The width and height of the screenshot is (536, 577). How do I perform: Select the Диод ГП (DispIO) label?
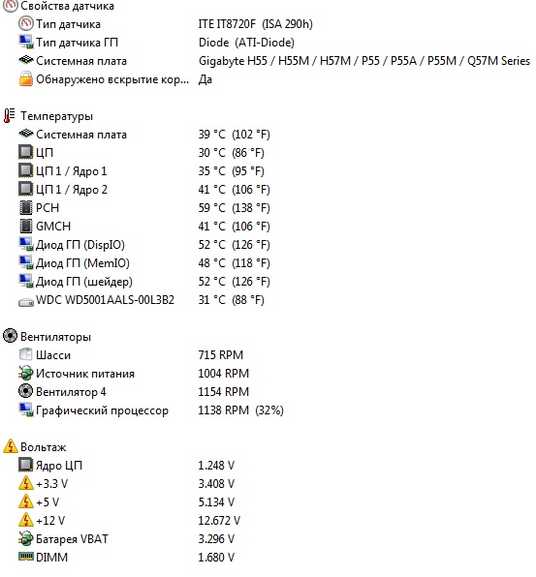[x=80, y=245]
